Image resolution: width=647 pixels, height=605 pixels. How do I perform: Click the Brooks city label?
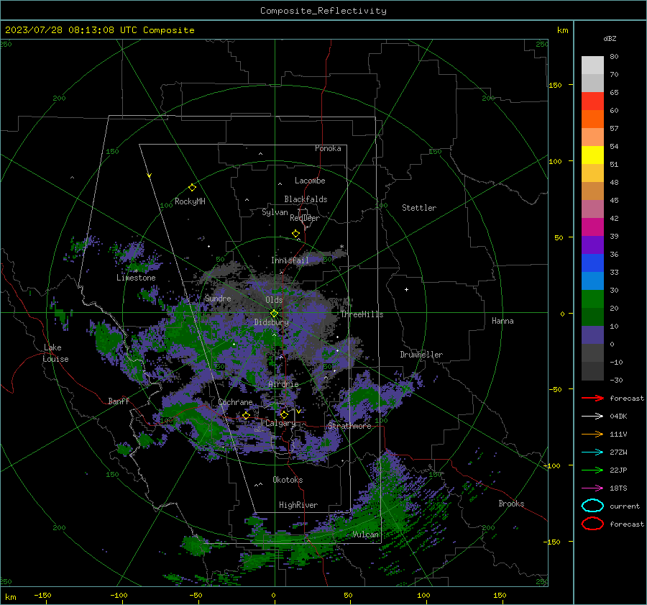click(511, 504)
